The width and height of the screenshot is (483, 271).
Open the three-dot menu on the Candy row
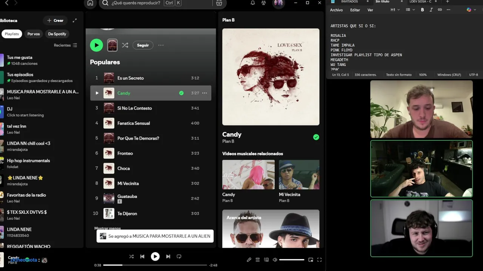[205, 93]
